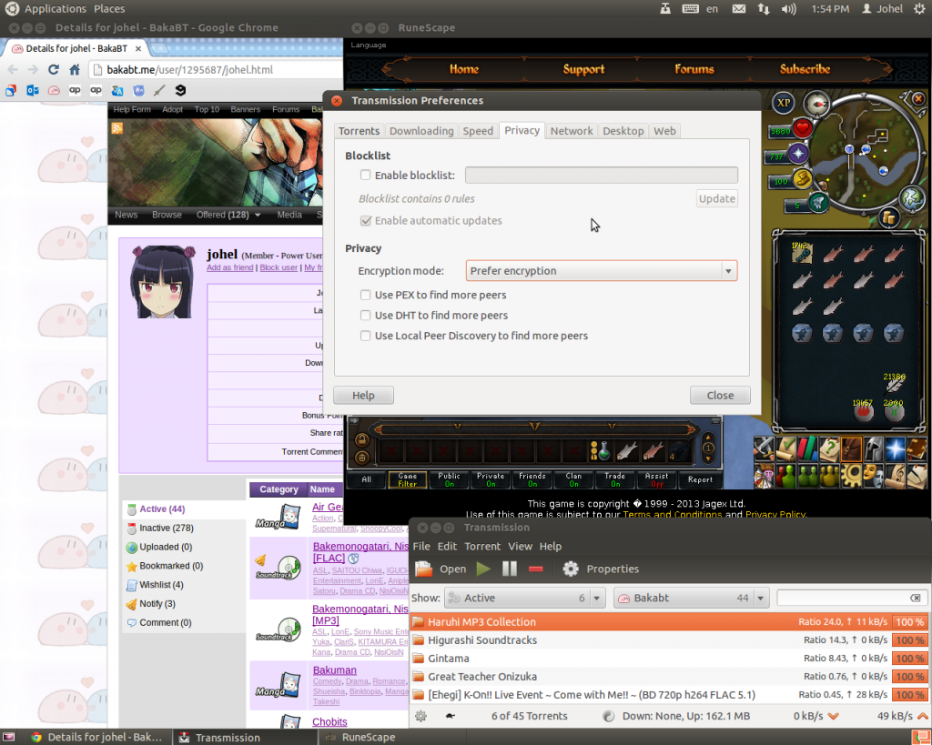Viewport: 932px width, 745px height.
Task: Switch to the Network preferences tab
Action: 572,131
